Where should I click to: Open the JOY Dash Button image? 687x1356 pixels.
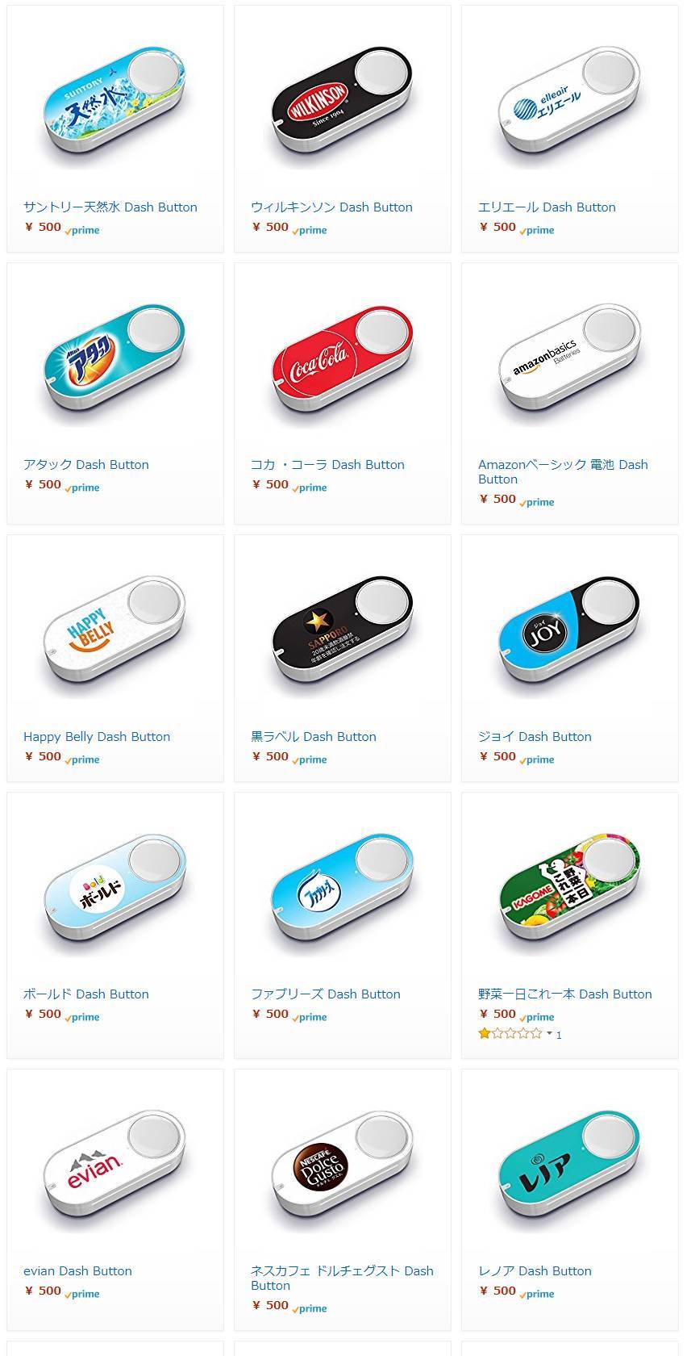569,636
